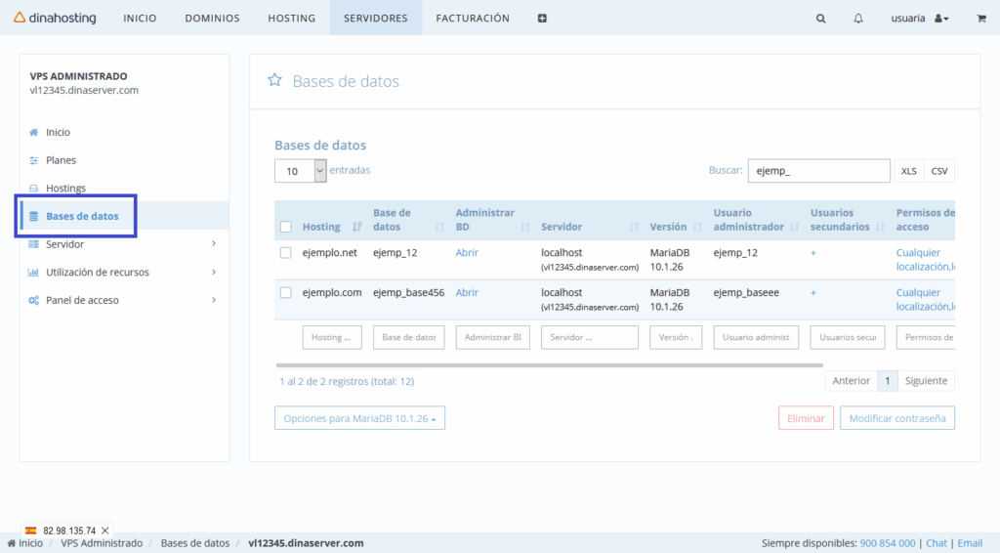This screenshot has height=553, width=1000.
Task: Select page 1 in pagination
Action: (887, 381)
